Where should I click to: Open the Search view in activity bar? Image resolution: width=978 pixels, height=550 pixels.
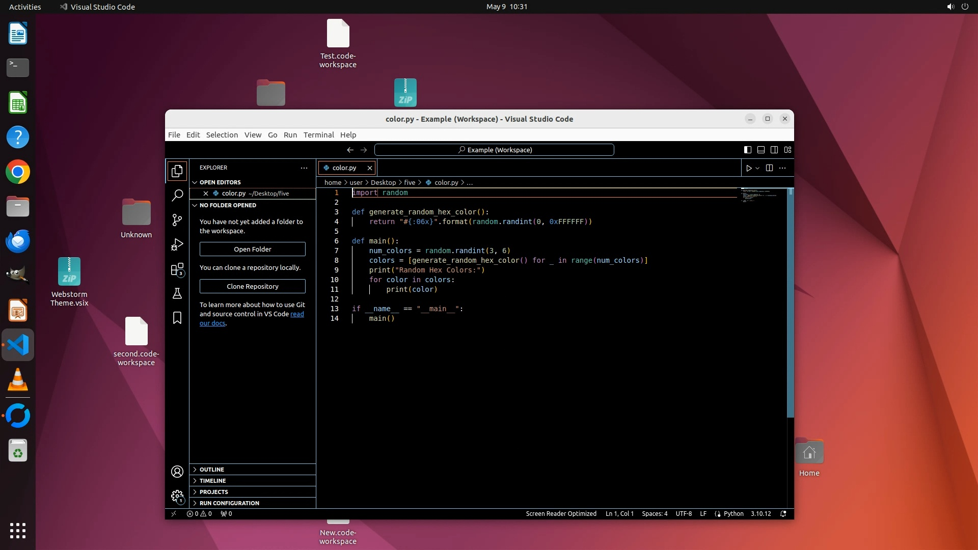[177, 196]
